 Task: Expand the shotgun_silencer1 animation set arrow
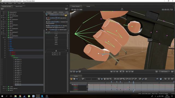pos(5,88)
